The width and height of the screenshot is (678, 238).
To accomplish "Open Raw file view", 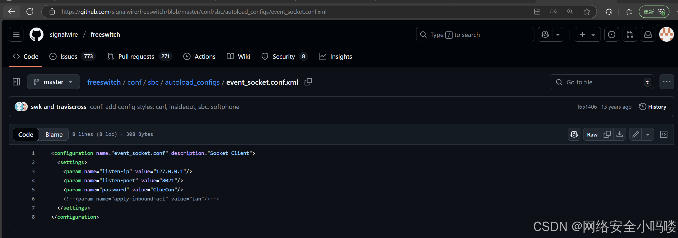I will point(592,135).
